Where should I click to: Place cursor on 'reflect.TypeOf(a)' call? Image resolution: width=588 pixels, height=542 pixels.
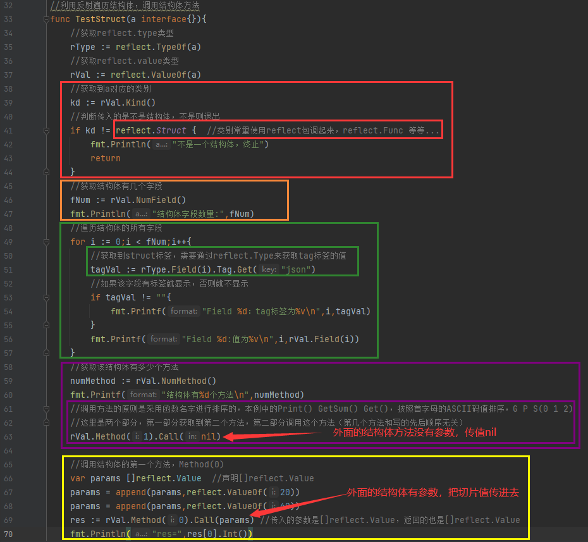(158, 47)
